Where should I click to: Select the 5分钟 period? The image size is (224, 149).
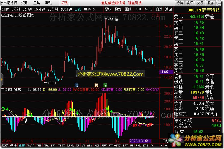coord(27,9)
